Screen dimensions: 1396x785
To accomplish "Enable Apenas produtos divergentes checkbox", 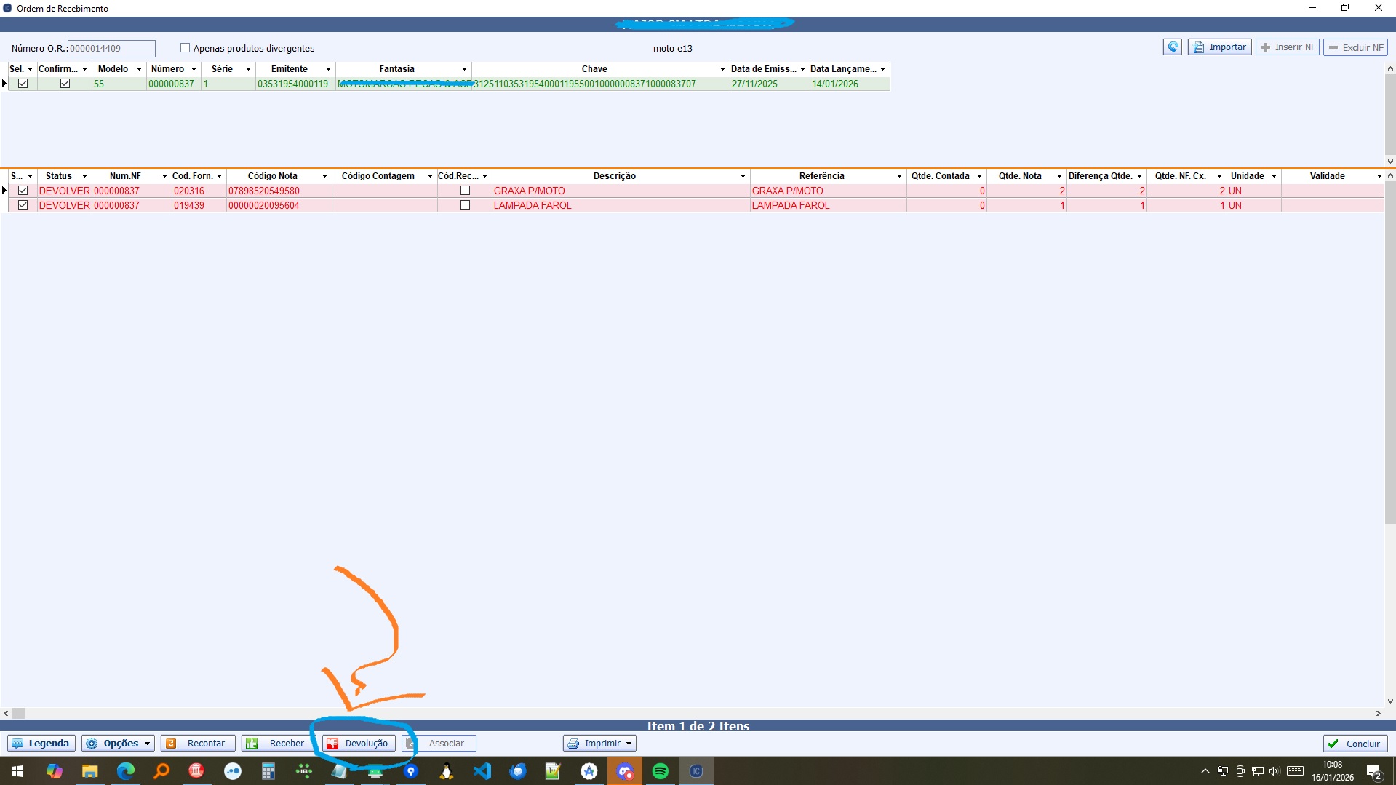I will (x=185, y=48).
